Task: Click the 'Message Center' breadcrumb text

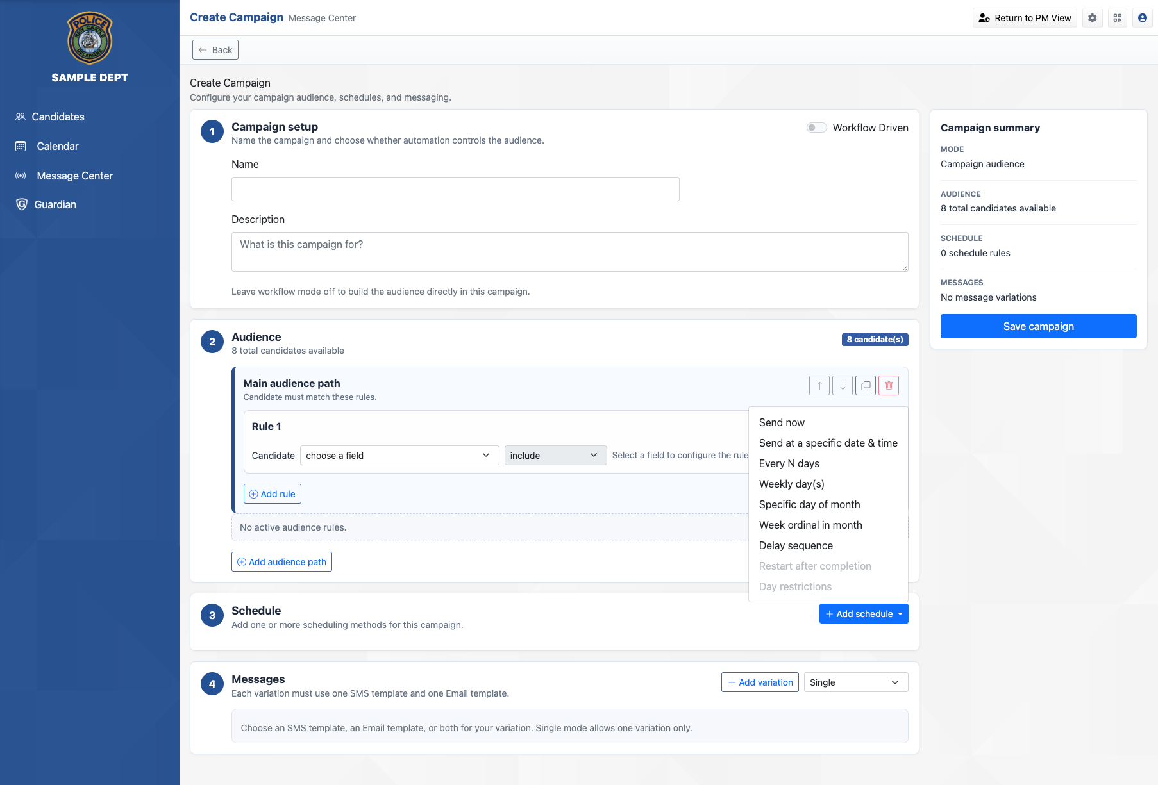Action: tap(322, 18)
